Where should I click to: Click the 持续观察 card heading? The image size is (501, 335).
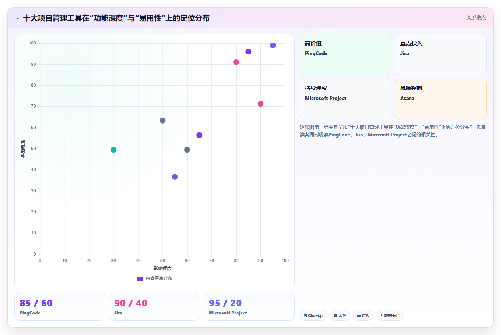316,88
